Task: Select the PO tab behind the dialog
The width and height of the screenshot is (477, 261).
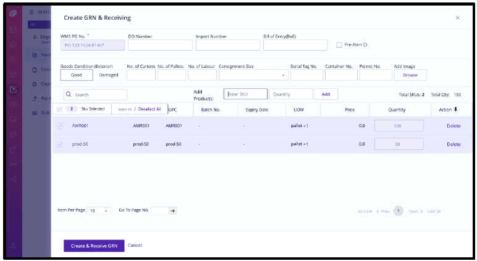Action: (39, 25)
